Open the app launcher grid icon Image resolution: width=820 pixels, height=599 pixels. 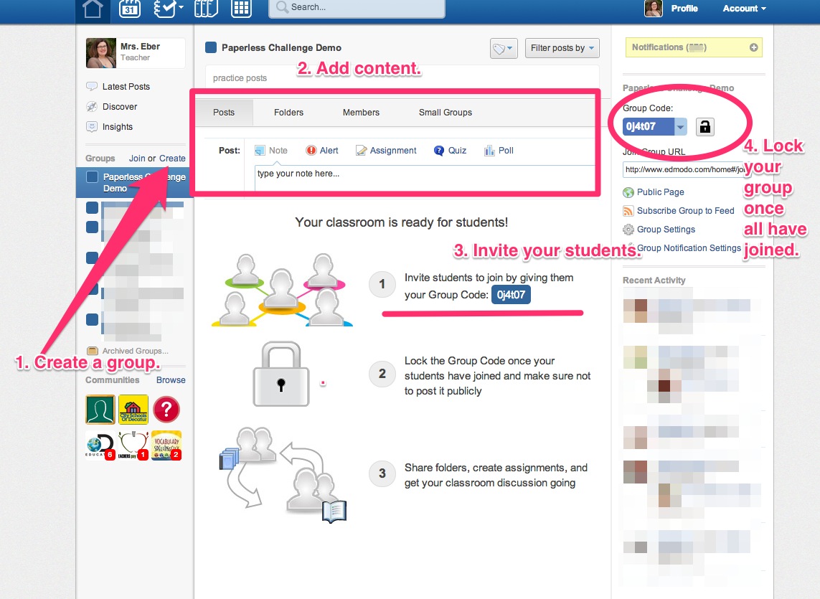(x=240, y=9)
